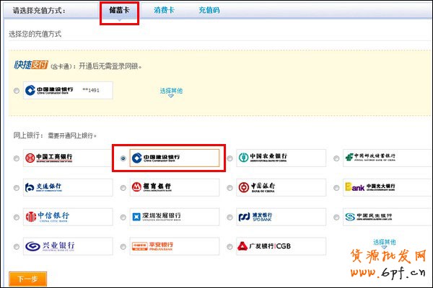433x288 pixels.
Task: Select quick-pay China Construction Bank card ending 1491
Action: click(x=17, y=91)
